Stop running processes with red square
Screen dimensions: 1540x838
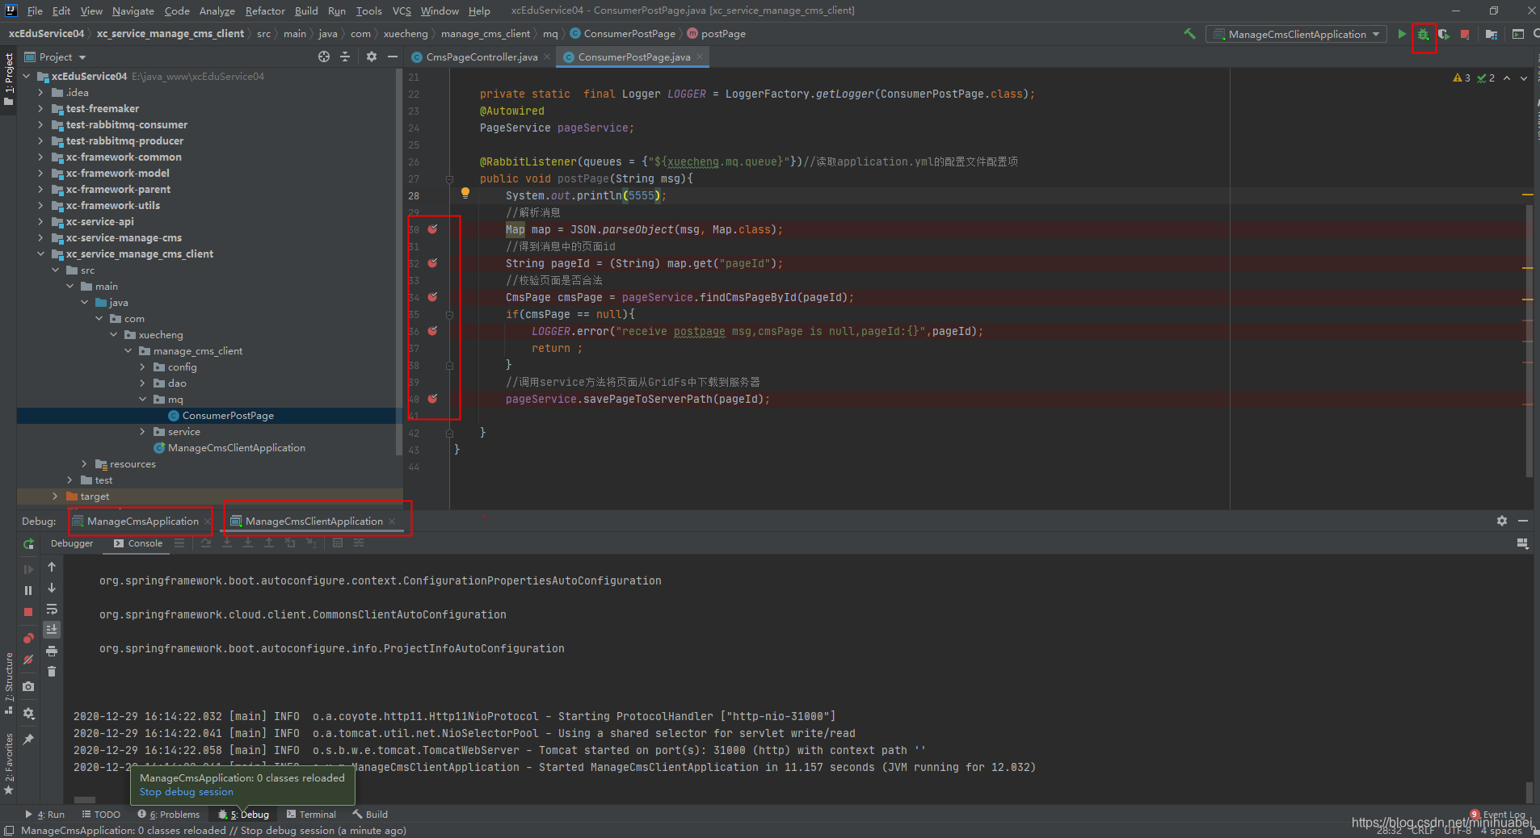tap(1465, 34)
